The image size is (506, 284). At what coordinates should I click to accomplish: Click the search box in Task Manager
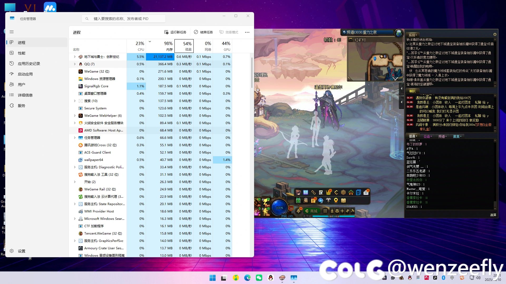[x=124, y=19]
